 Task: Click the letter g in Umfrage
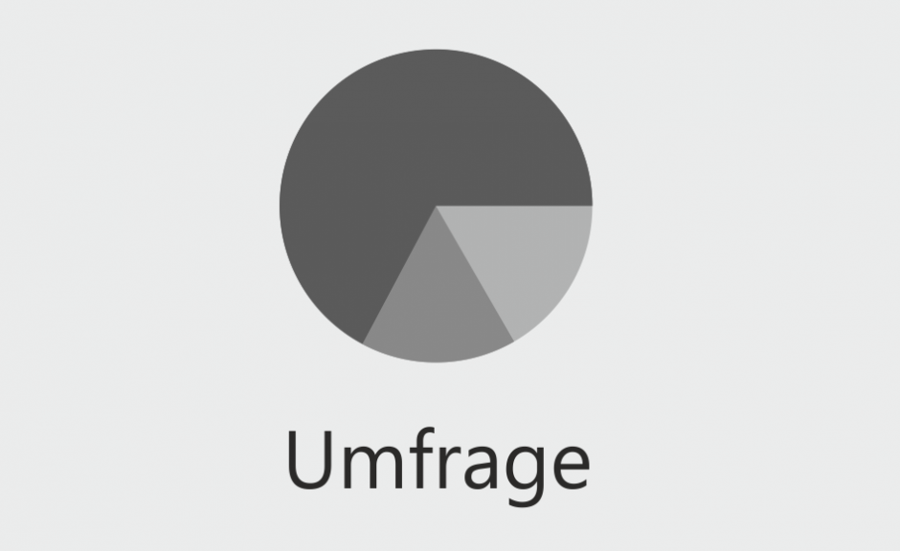524,474
